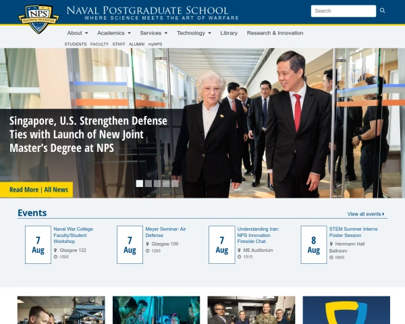
Task: Open STEM Summer Interns Poster Session event
Action: 353,232
